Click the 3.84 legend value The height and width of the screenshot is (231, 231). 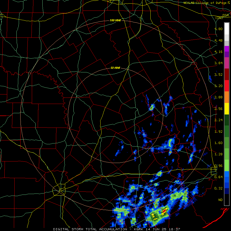point(218,63)
